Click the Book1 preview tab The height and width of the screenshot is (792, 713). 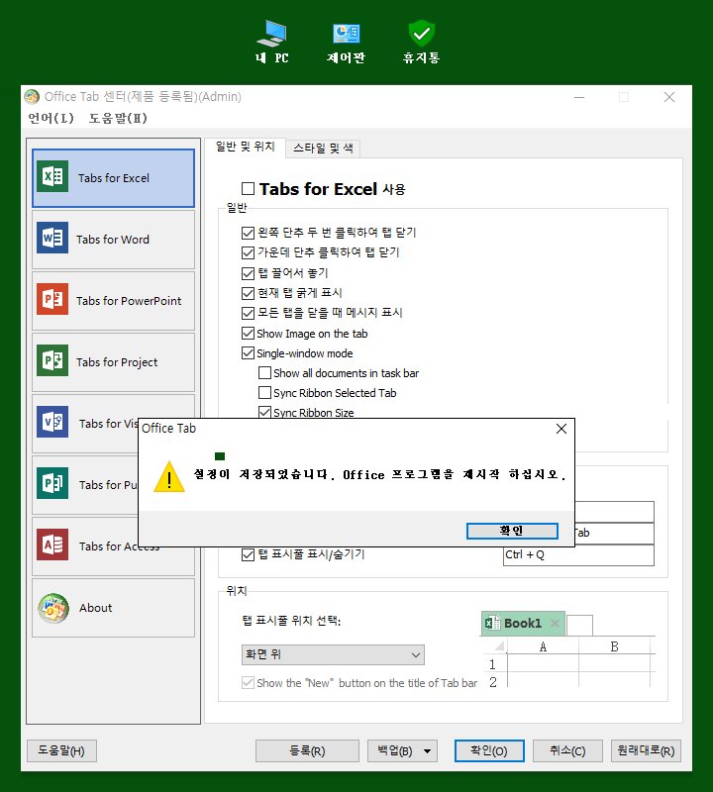click(523, 624)
